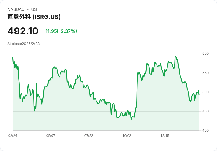The image size is (217, 151).
Task: Click the green price change -11.95(-2.37%)
Action: click(60, 31)
